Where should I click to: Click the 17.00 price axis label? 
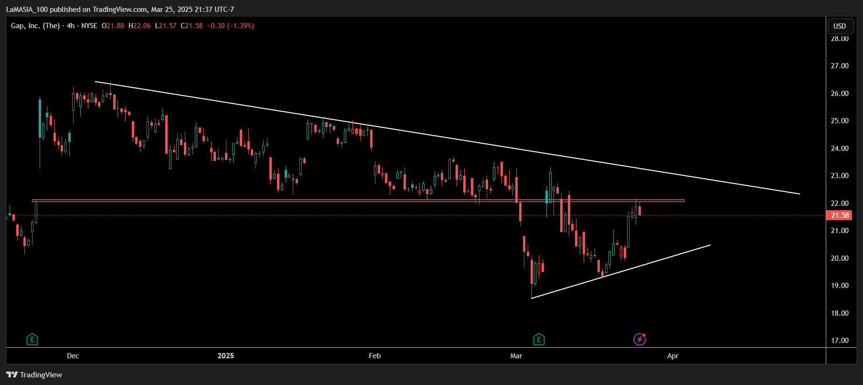pos(840,341)
